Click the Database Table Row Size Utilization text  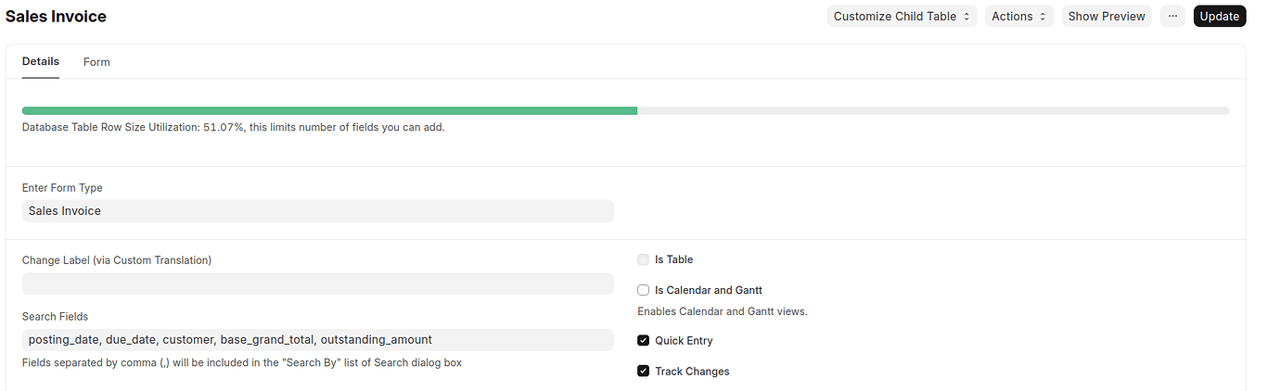pos(233,128)
